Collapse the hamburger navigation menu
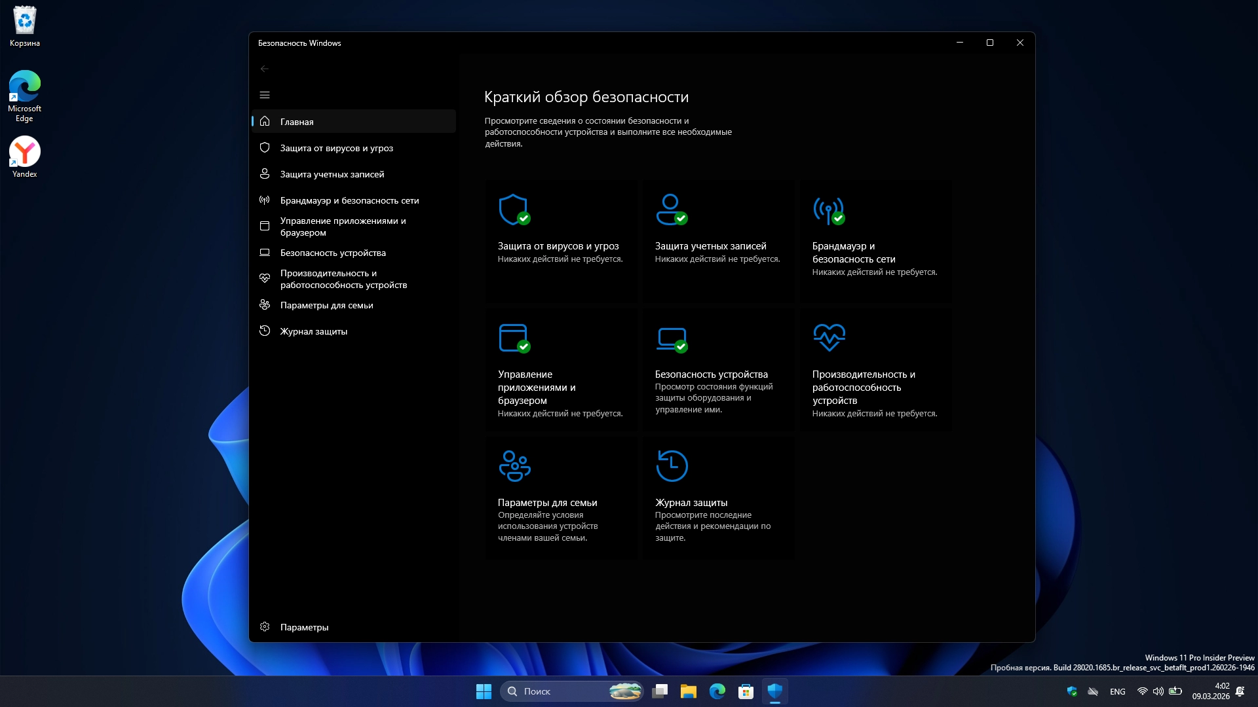This screenshot has height=707, width=1258. [265, 95]
